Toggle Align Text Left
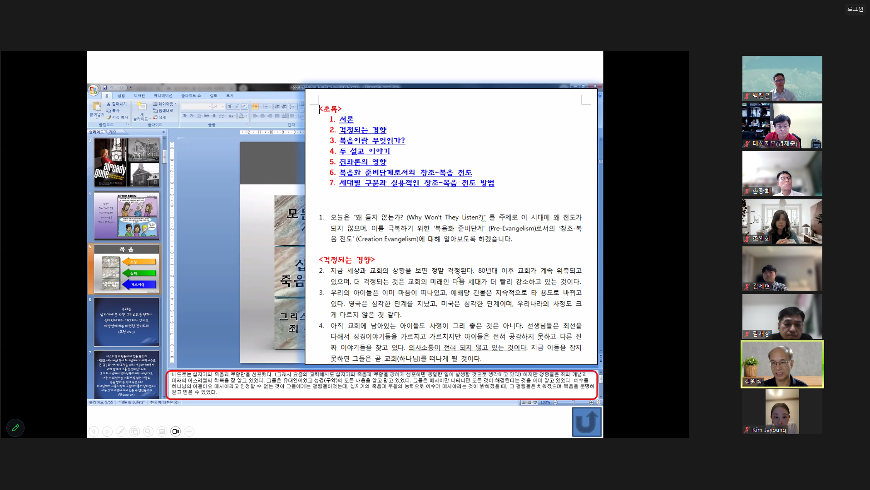 (255, 116)
